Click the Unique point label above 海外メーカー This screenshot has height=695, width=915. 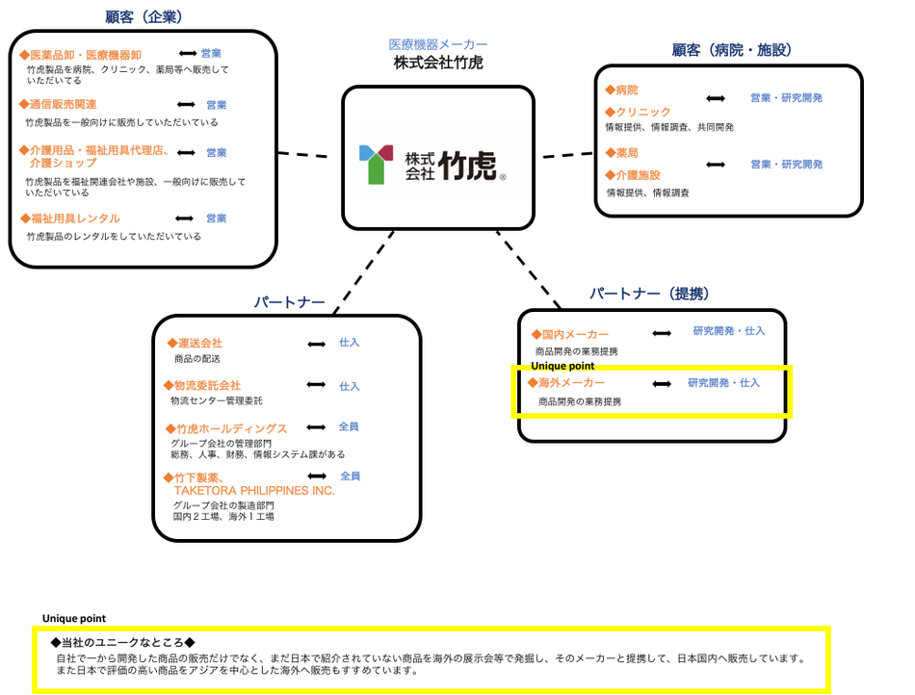pos(562,366)
